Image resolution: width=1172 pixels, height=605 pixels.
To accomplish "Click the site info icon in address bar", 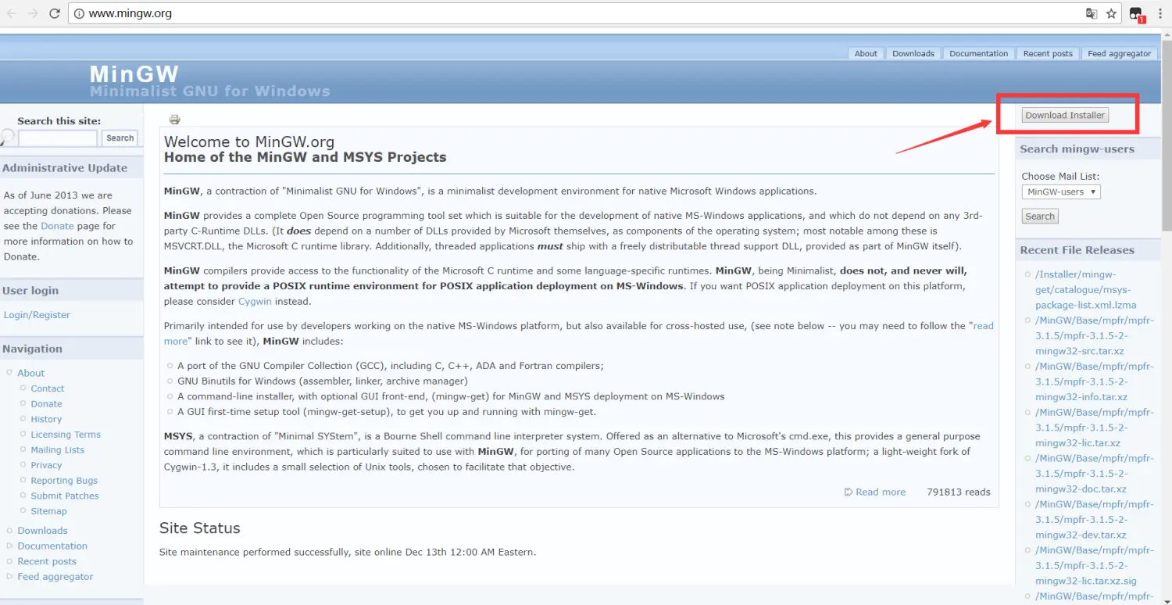I will click(78, 13).
